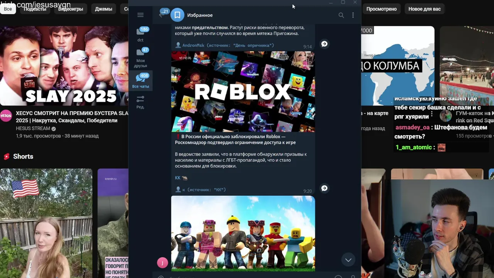Screen dimensions: 494x278
Task: Open the kremlin.ru Short thumbnail
Action: click(x=113, y=223)
